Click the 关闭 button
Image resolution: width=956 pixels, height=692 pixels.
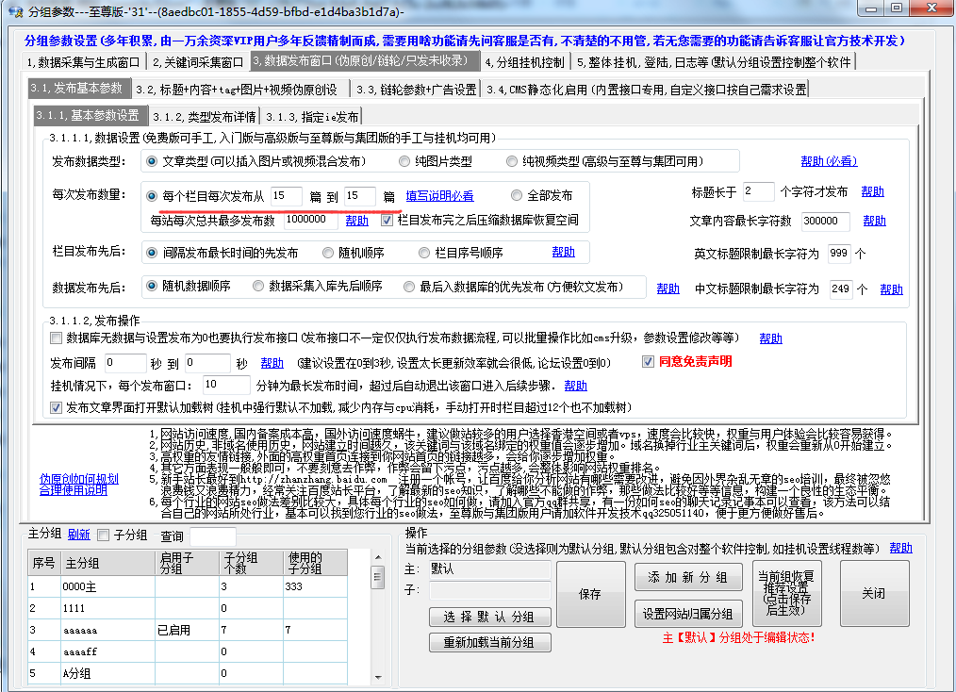click(x=874, y=593)
